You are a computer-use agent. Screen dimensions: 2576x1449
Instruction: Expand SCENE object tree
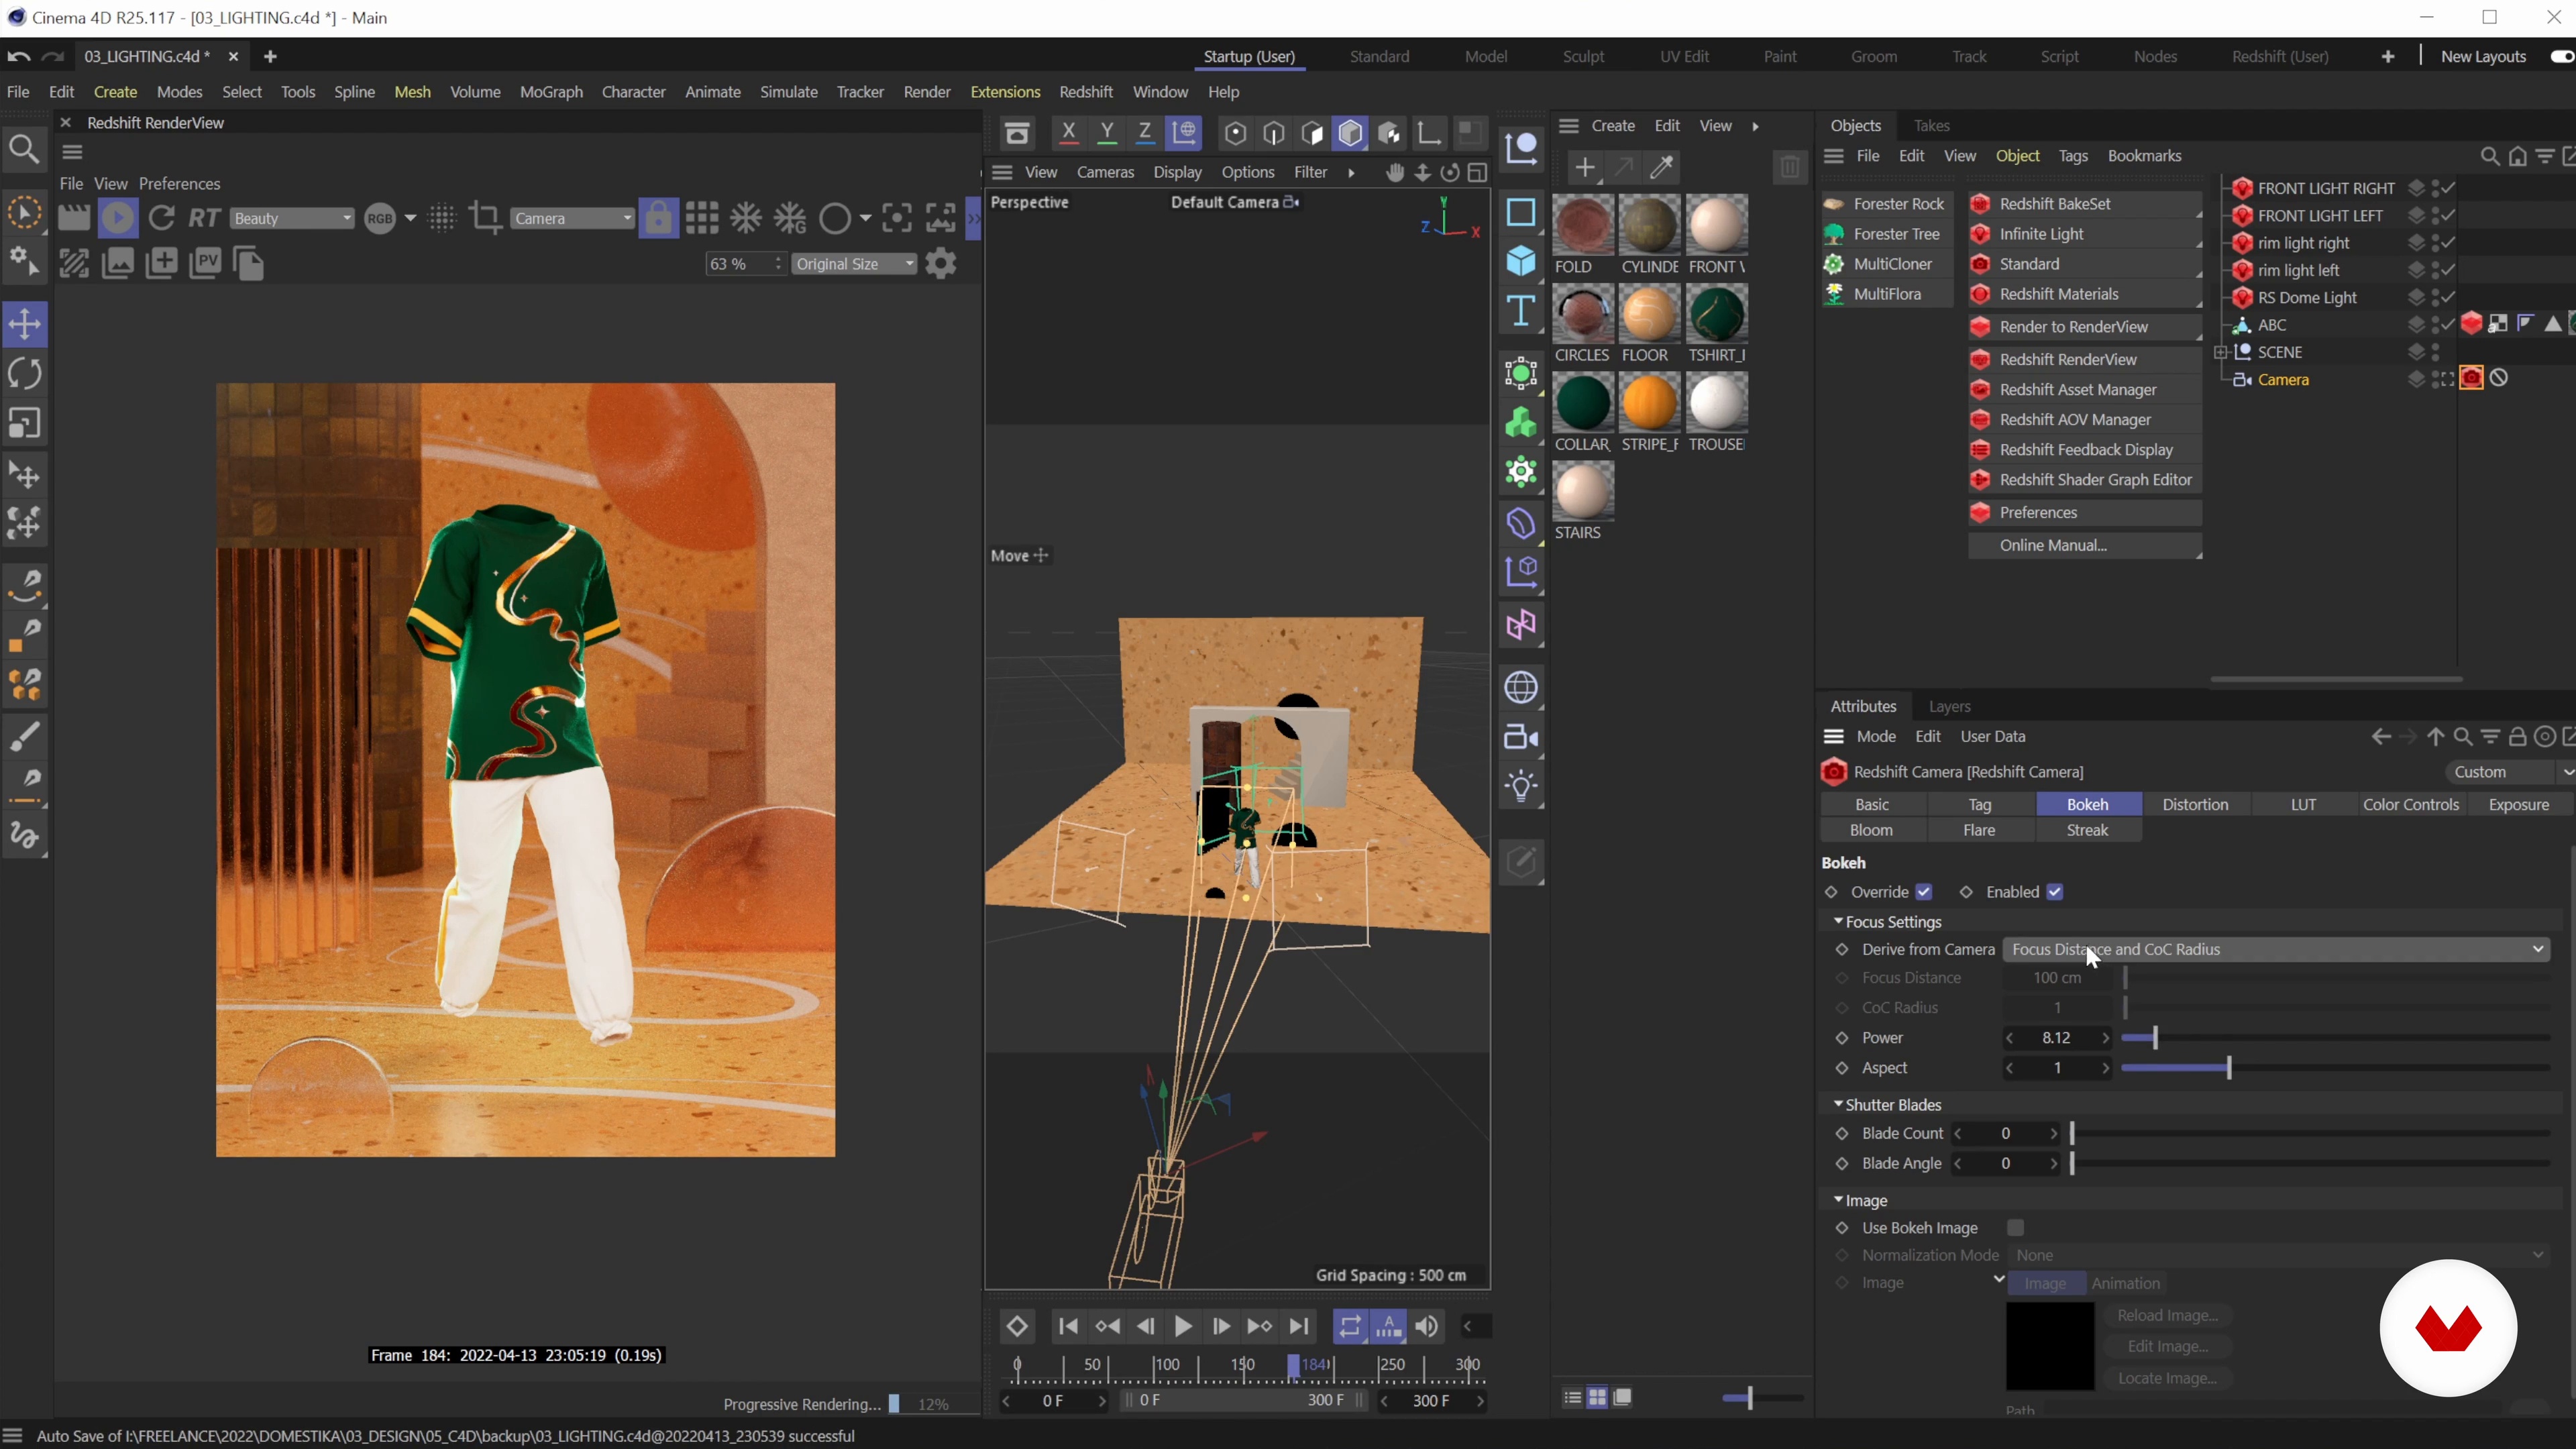(2221, 352)
